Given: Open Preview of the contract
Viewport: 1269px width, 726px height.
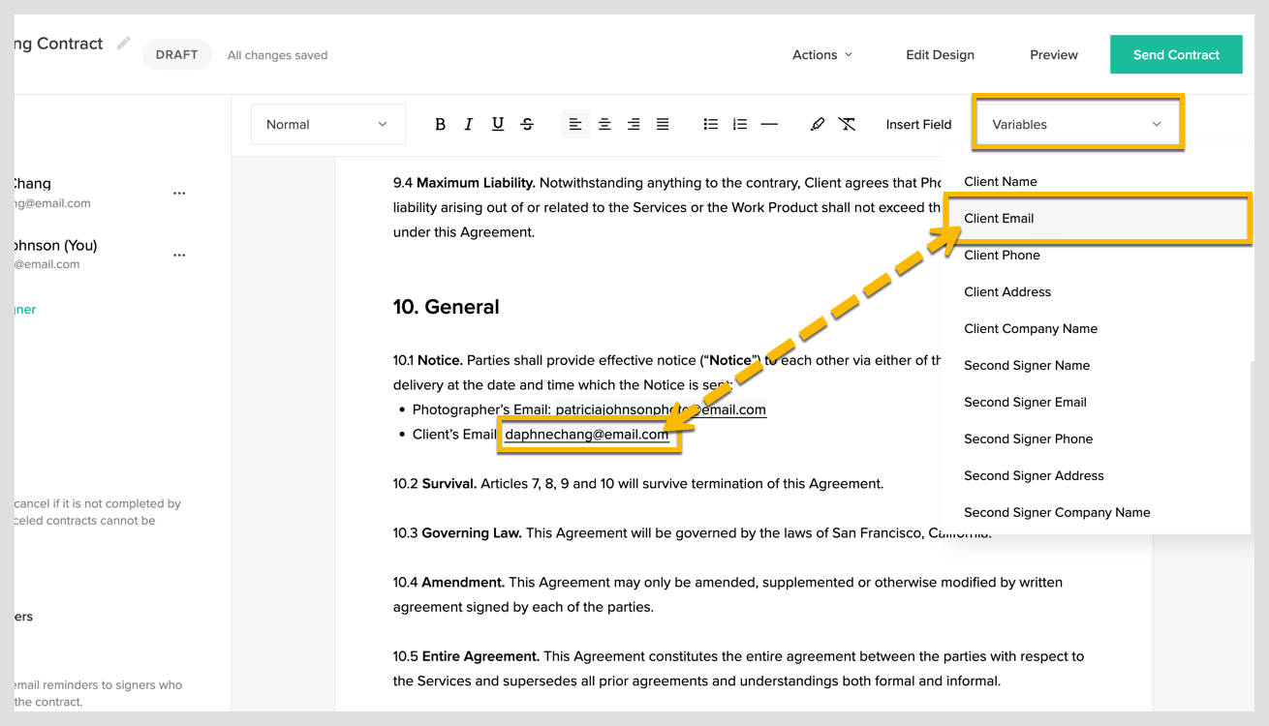Looking at the screenshot, I should pyautogui.click(x=1054, y=55).
